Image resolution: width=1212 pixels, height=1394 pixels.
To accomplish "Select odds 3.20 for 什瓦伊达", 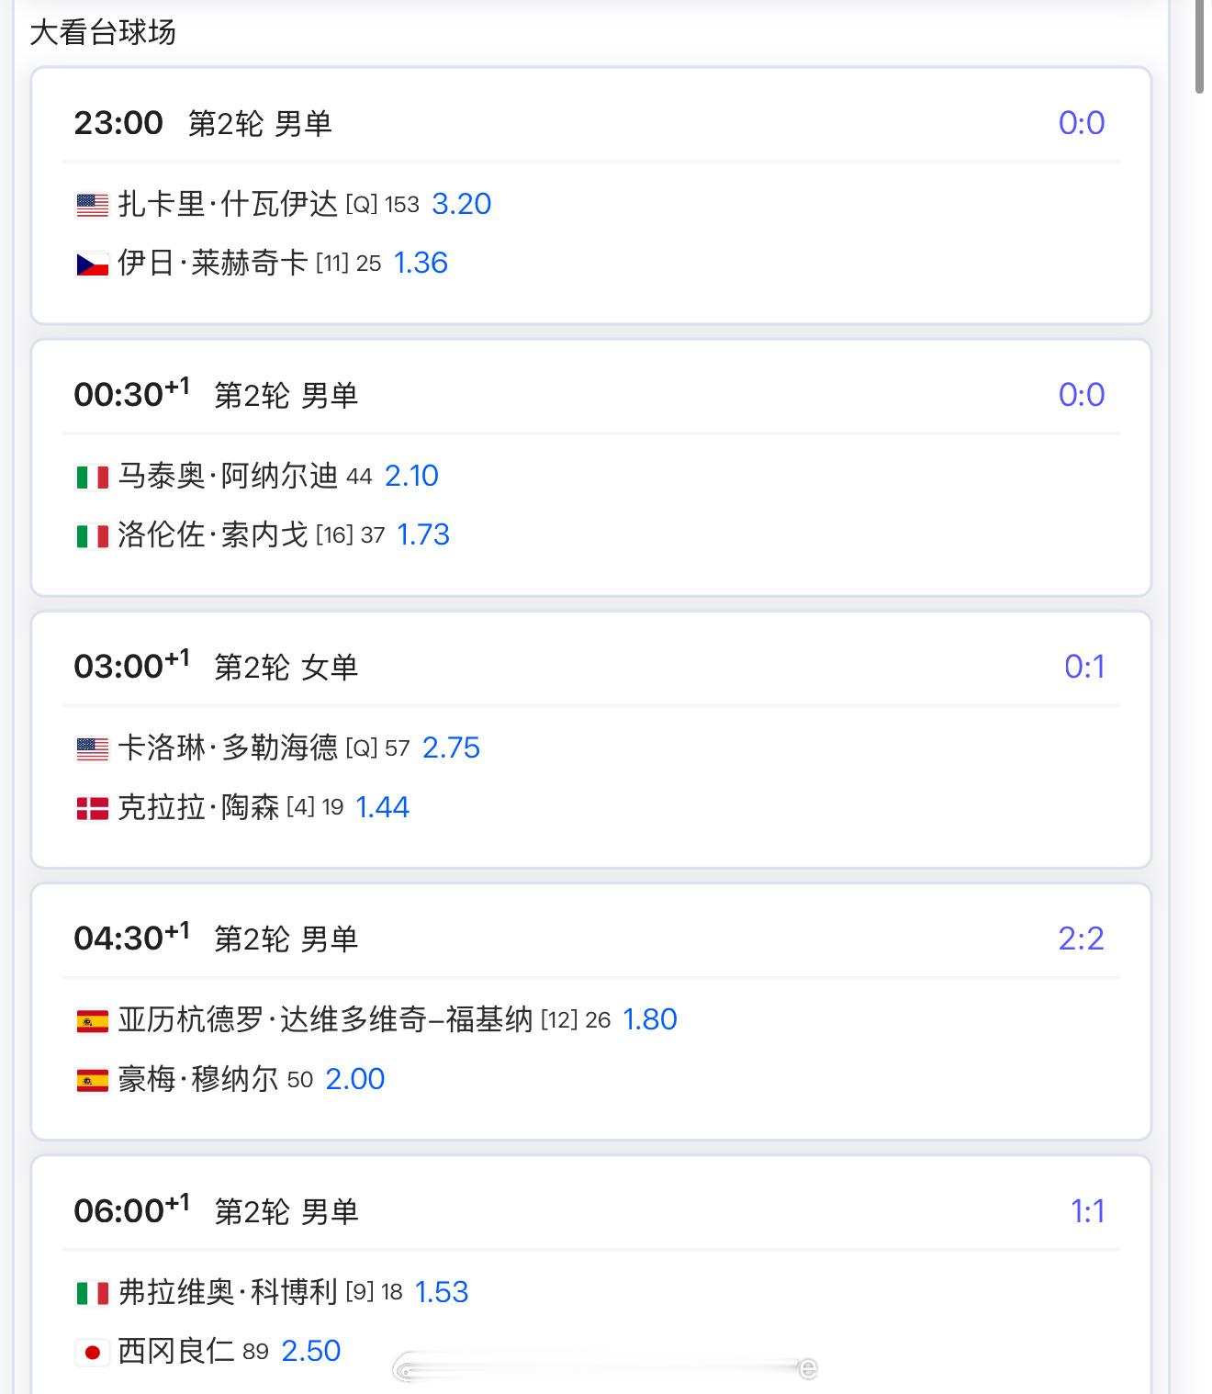I will 461,204.
